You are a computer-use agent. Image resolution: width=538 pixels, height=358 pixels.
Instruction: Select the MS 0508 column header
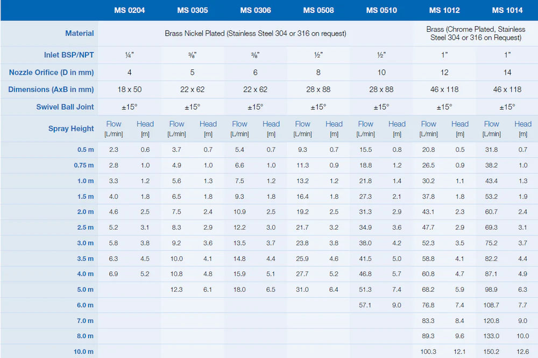pos(318,10)
